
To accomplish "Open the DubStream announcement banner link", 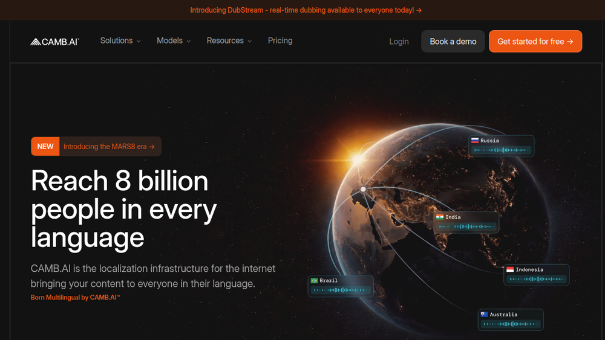I will (x=306, y=10).
